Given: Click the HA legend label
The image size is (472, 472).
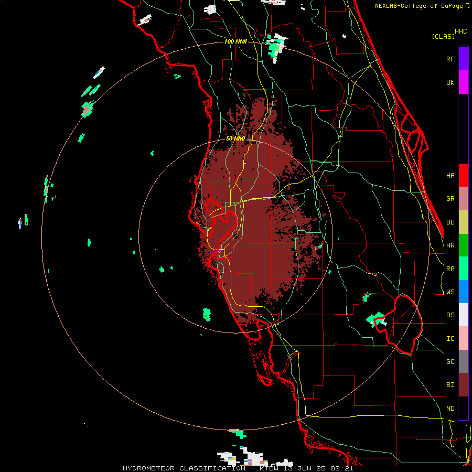Looking at the screenshot, I should [450, 175].
